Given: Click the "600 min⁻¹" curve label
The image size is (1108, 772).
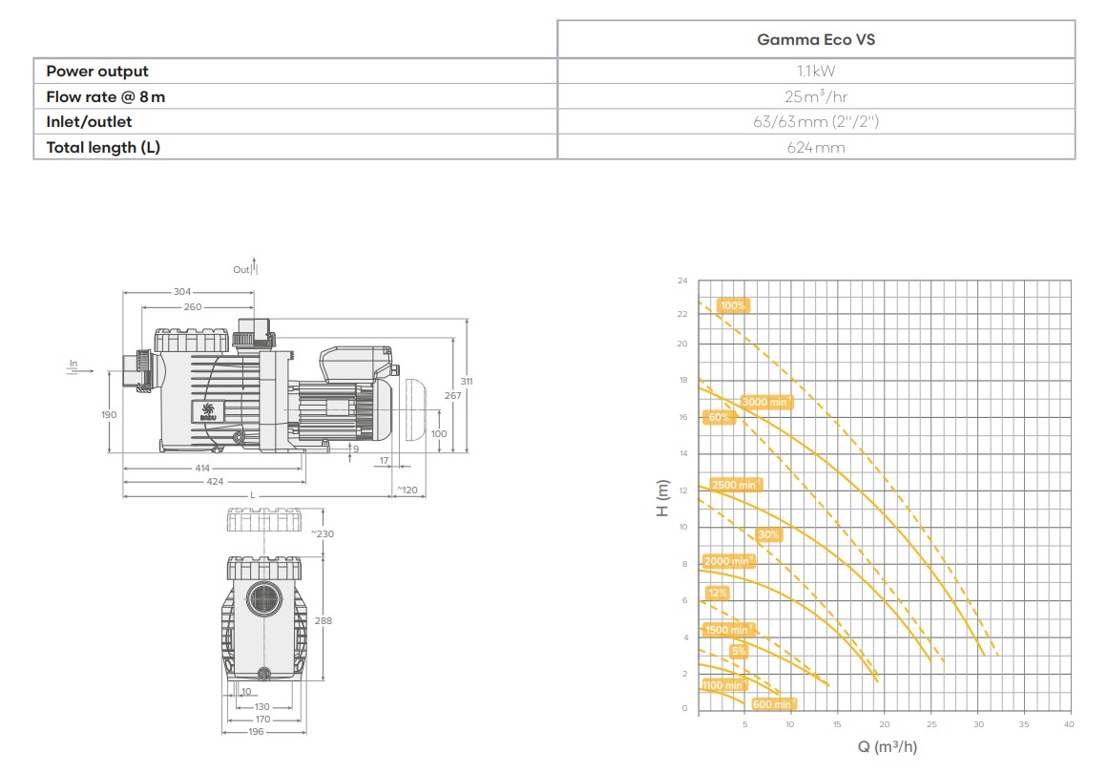Looking at the screenshot, I should pos(774,704).
